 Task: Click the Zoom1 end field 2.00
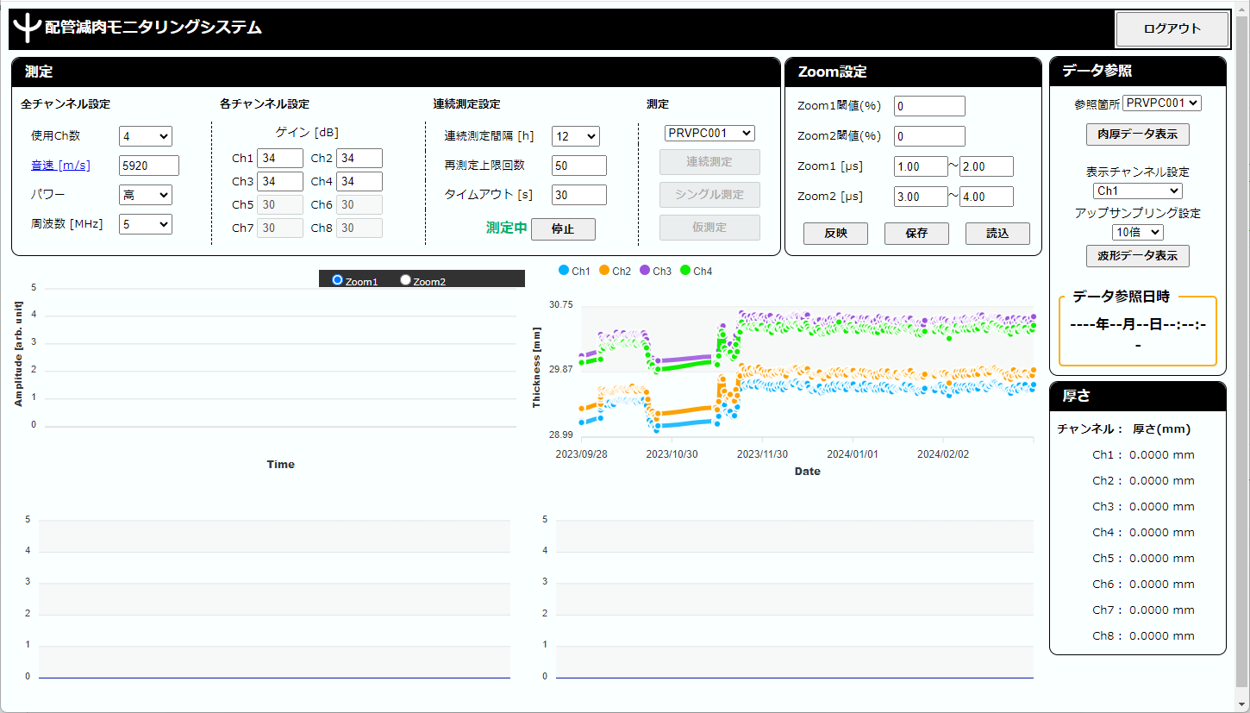(x=987, y=166)
